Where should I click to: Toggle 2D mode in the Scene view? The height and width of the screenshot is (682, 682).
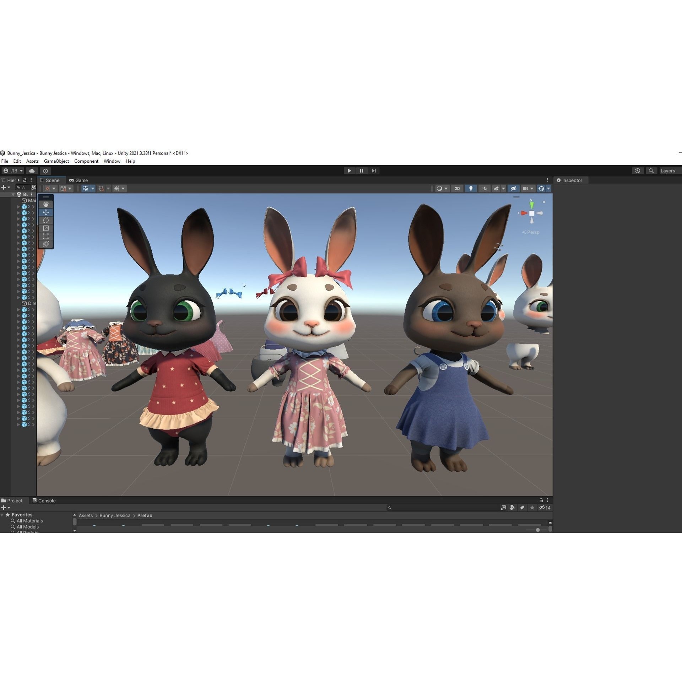coord(457,188)
